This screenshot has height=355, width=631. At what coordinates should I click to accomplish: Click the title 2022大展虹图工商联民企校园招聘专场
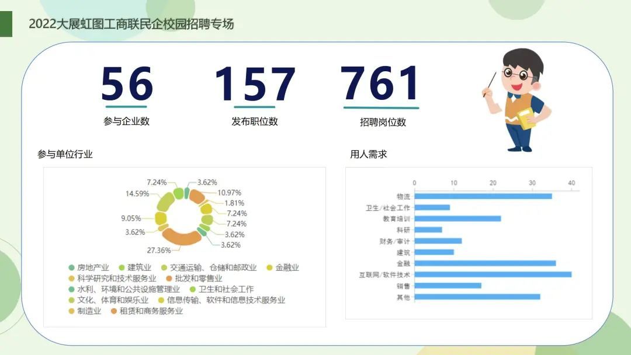point(131,24)
